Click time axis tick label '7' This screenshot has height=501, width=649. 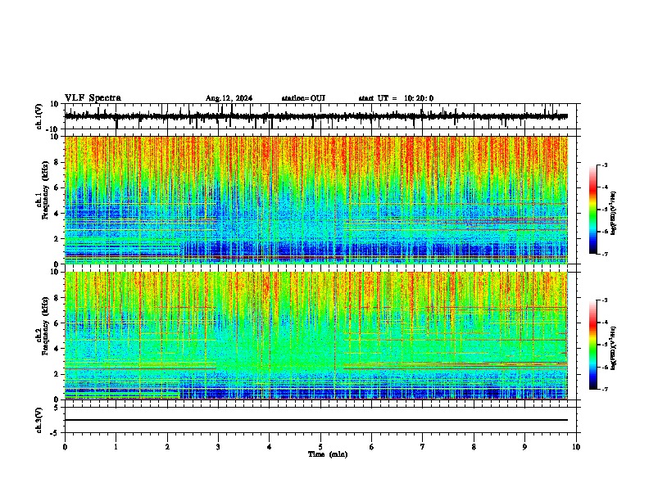pyautogui.click(x=423, y=447)
